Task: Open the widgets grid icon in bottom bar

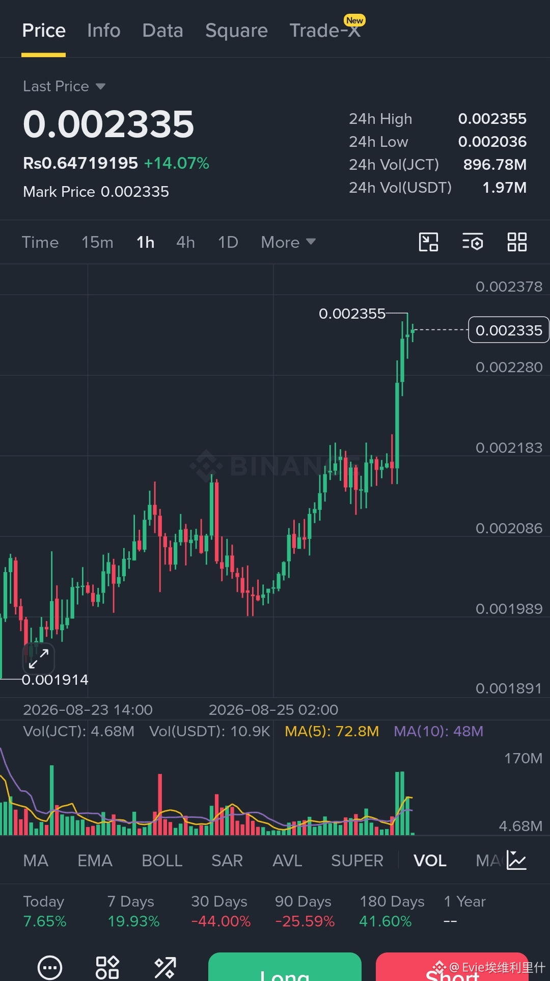Action: 107,967
